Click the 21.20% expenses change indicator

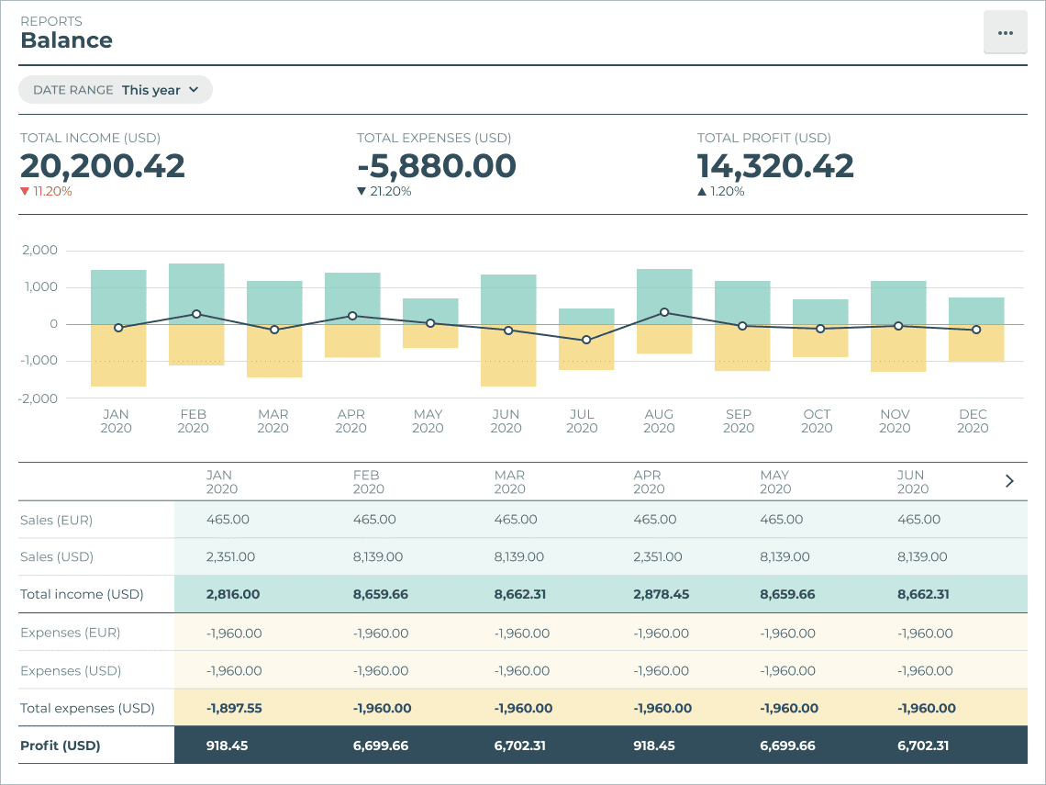384,192
